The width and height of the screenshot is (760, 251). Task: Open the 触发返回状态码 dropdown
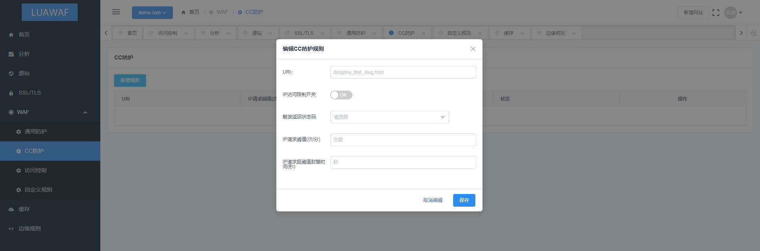389,117
